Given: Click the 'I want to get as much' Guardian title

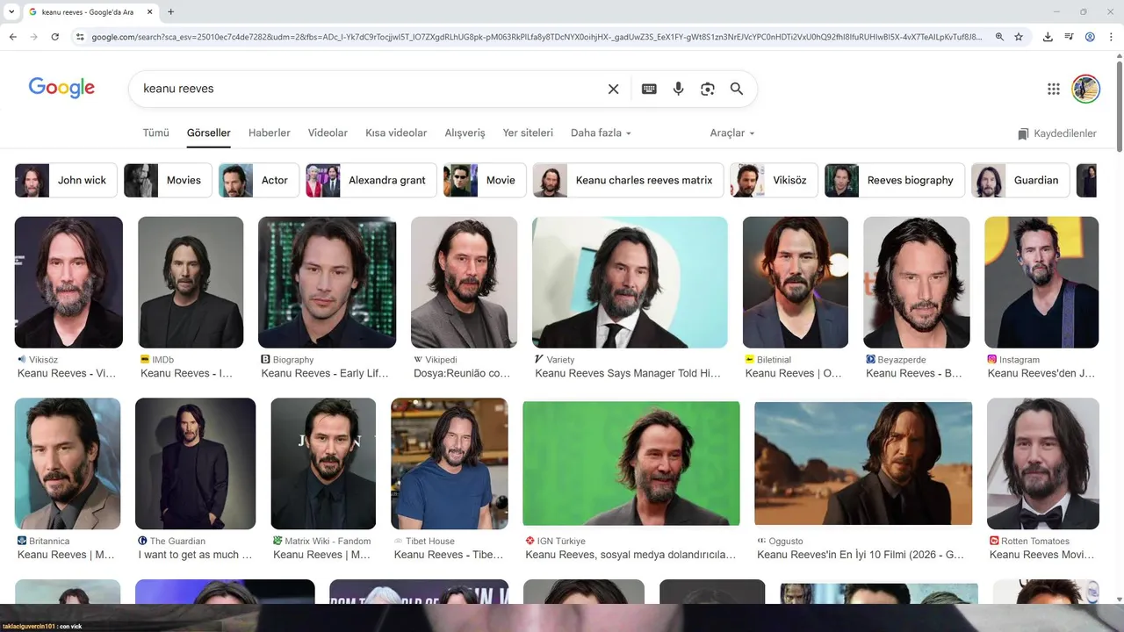Looking at the screenshot, I should (195, 555).
